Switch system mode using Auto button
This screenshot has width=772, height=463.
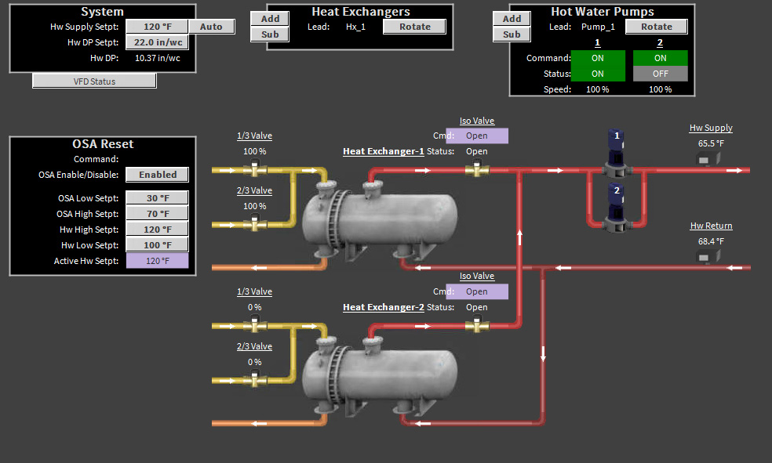(211, 27)
